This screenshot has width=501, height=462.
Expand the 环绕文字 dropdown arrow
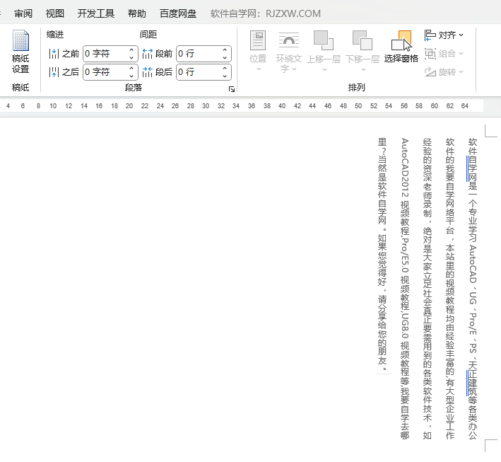click(295, 69)
